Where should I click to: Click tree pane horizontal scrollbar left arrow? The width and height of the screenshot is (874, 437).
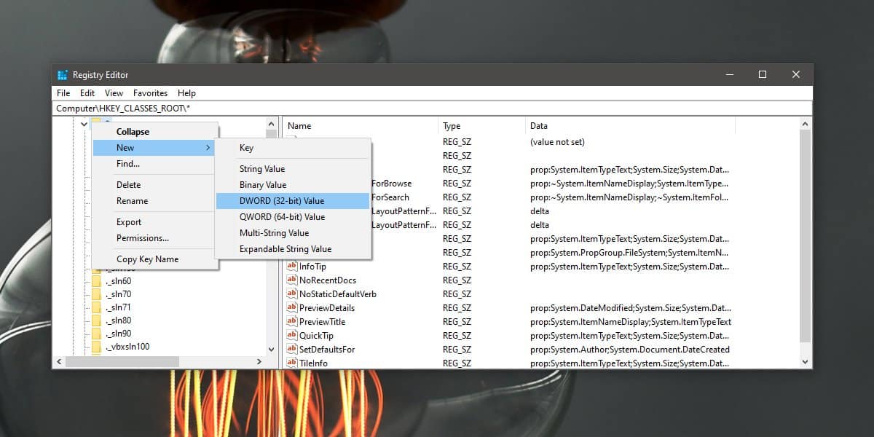pyautogui.click(x=60, y=361)
